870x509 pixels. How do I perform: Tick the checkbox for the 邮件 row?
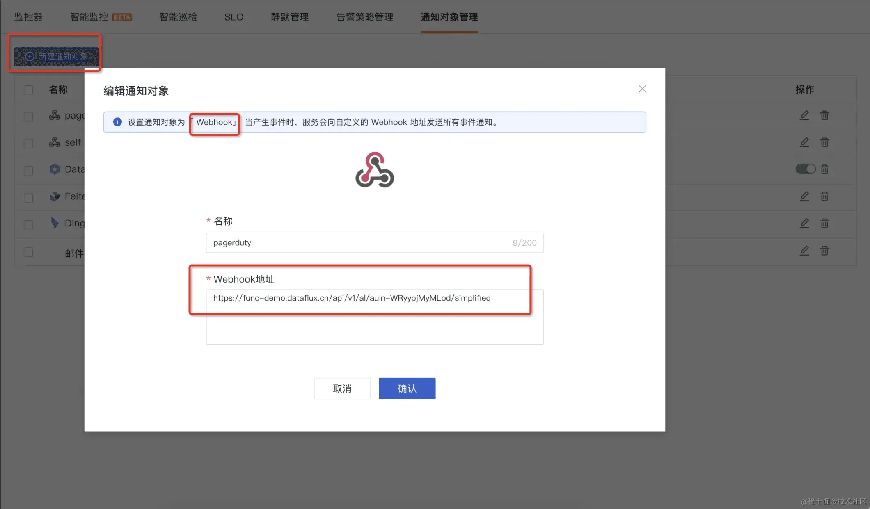point(28,252)
